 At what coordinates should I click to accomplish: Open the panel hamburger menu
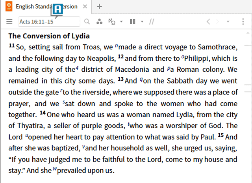pos(9,22)
